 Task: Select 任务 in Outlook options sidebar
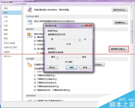pyautogui.click(x=12, y=26)
